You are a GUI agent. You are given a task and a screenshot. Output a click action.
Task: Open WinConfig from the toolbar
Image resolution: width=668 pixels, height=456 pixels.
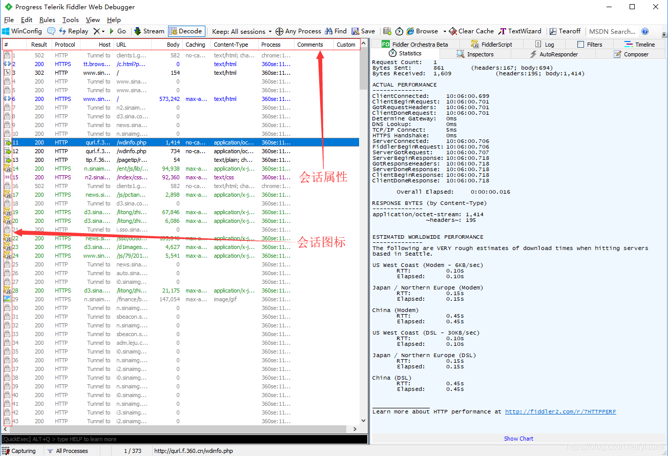coord(23,31)
